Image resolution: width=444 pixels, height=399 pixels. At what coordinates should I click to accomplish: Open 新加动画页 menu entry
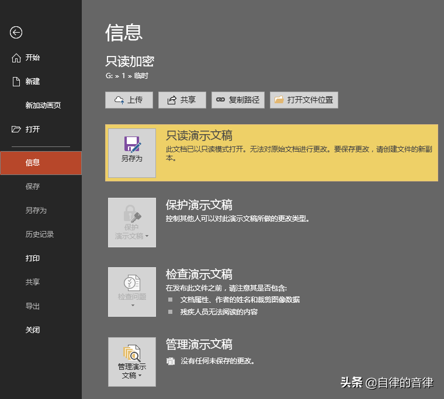click(x=41, y=105)
